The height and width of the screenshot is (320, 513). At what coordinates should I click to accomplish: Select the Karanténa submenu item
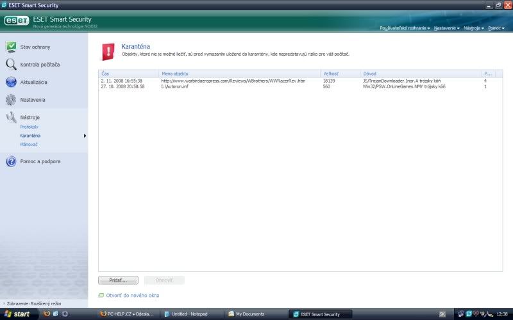tap(30, 136)
